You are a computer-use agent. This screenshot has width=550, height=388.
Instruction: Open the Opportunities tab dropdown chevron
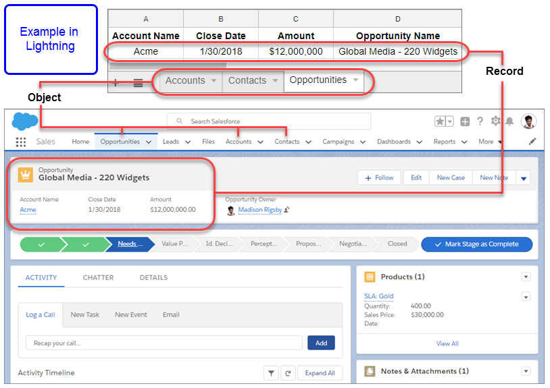pyautogui.click(x=149, y=142)
